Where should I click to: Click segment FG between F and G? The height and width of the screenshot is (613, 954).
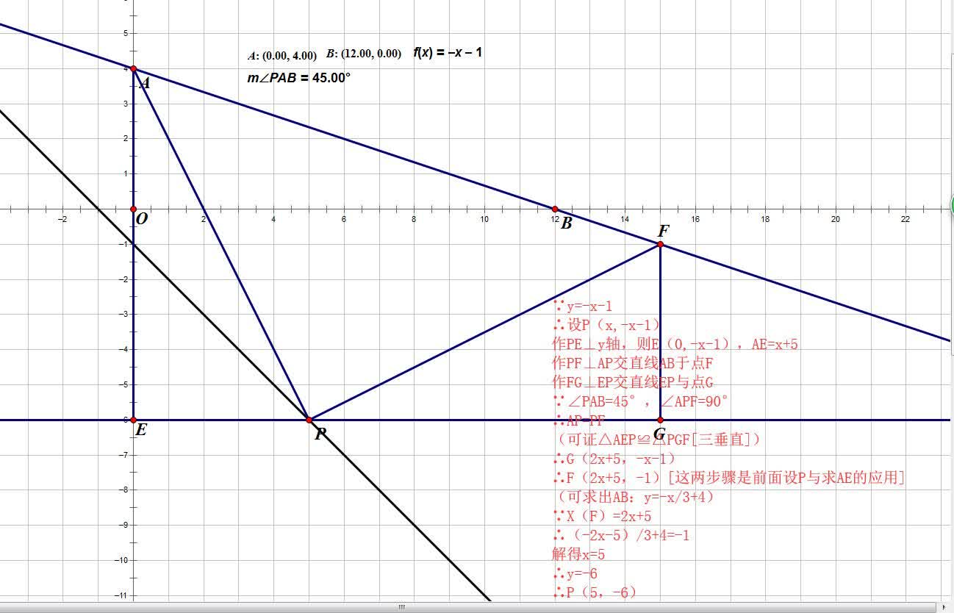click(660, 331)
